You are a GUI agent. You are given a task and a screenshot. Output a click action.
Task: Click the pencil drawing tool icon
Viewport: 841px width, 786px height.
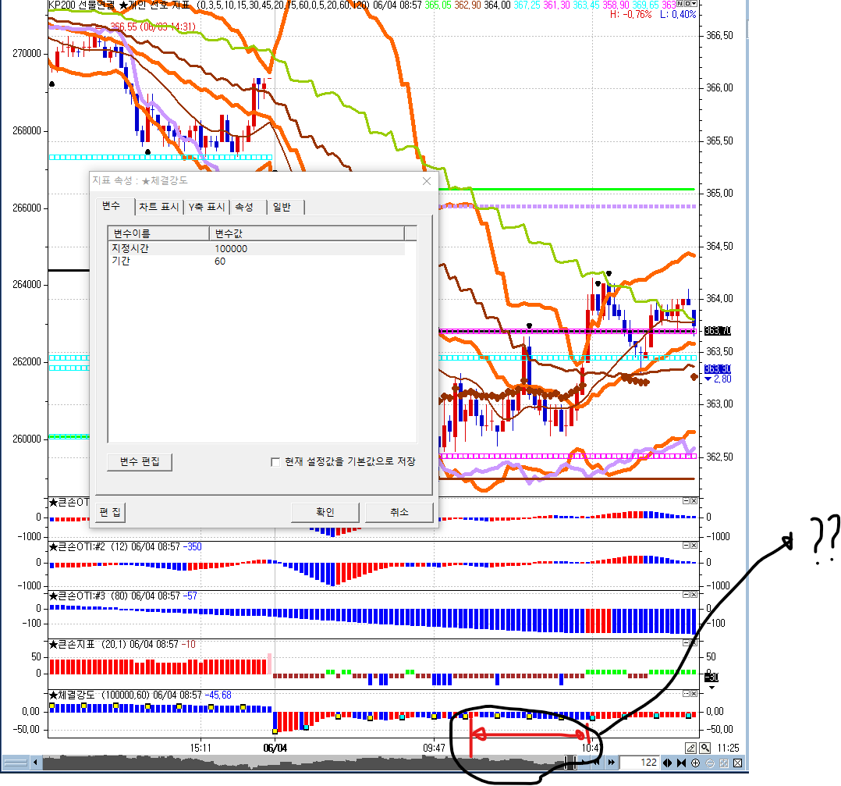[690, 748]
